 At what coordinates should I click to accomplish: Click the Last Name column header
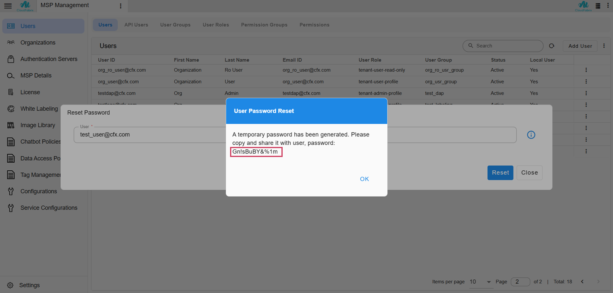[x=237, y=60]
